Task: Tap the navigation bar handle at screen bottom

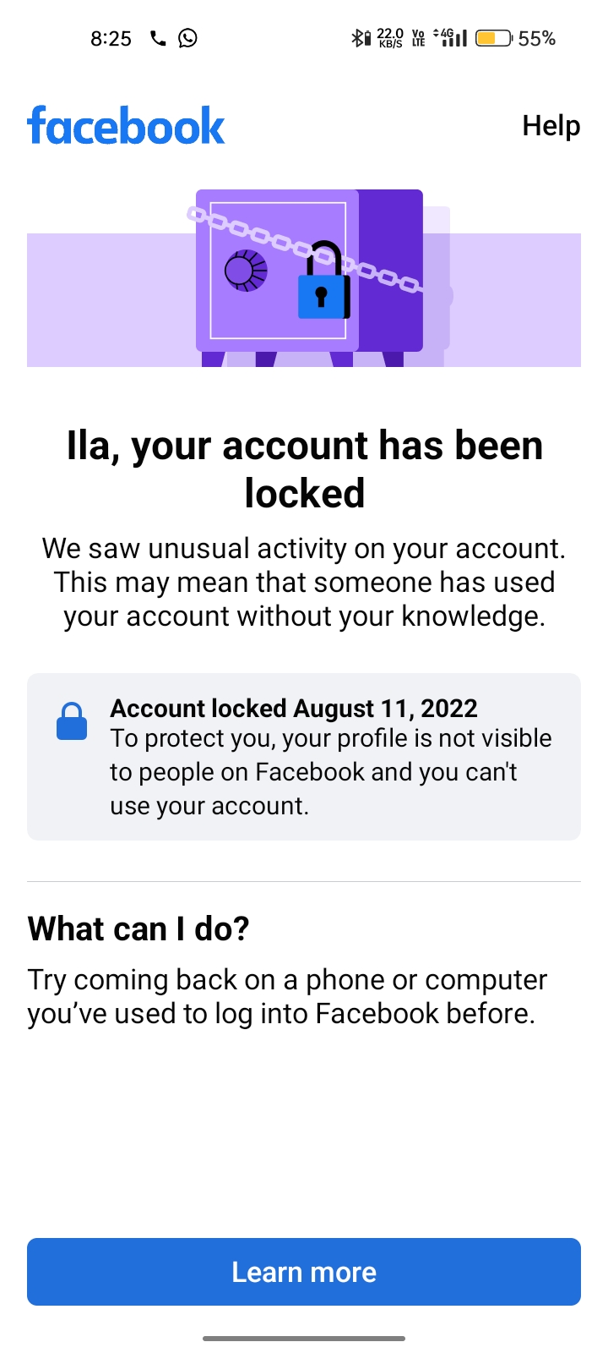Action: pos(304,1339)
